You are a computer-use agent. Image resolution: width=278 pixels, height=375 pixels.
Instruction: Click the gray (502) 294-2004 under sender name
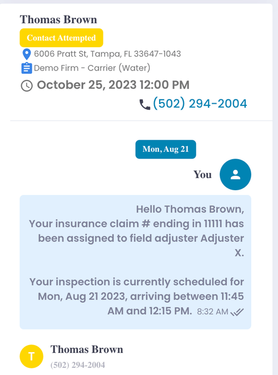(78, 365)
